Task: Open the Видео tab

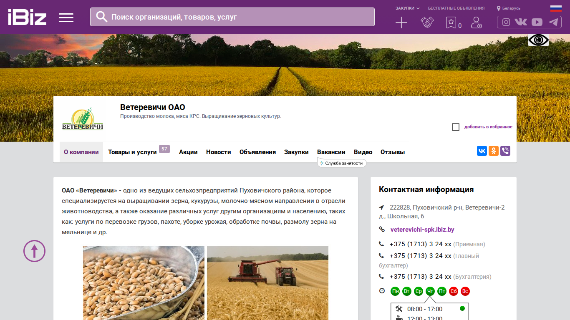Action: (x=363, y=152)
